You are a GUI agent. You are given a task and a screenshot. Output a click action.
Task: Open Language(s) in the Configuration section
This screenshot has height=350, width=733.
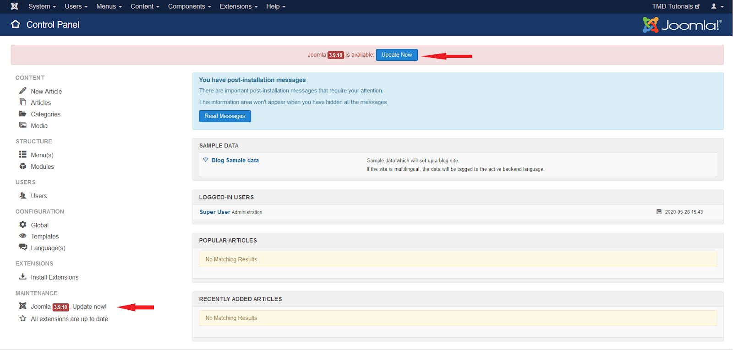[48, 248]
